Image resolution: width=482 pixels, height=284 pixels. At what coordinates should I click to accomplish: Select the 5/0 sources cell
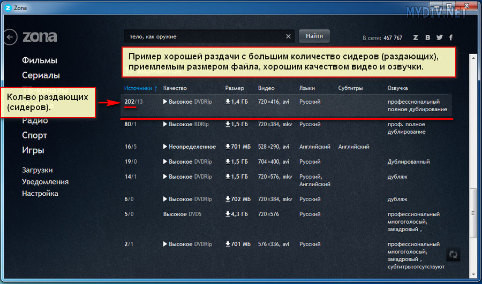(x=129, y=214)
